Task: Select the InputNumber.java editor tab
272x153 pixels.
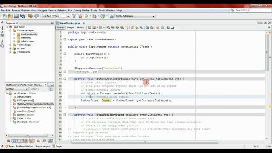Action: 70,23
